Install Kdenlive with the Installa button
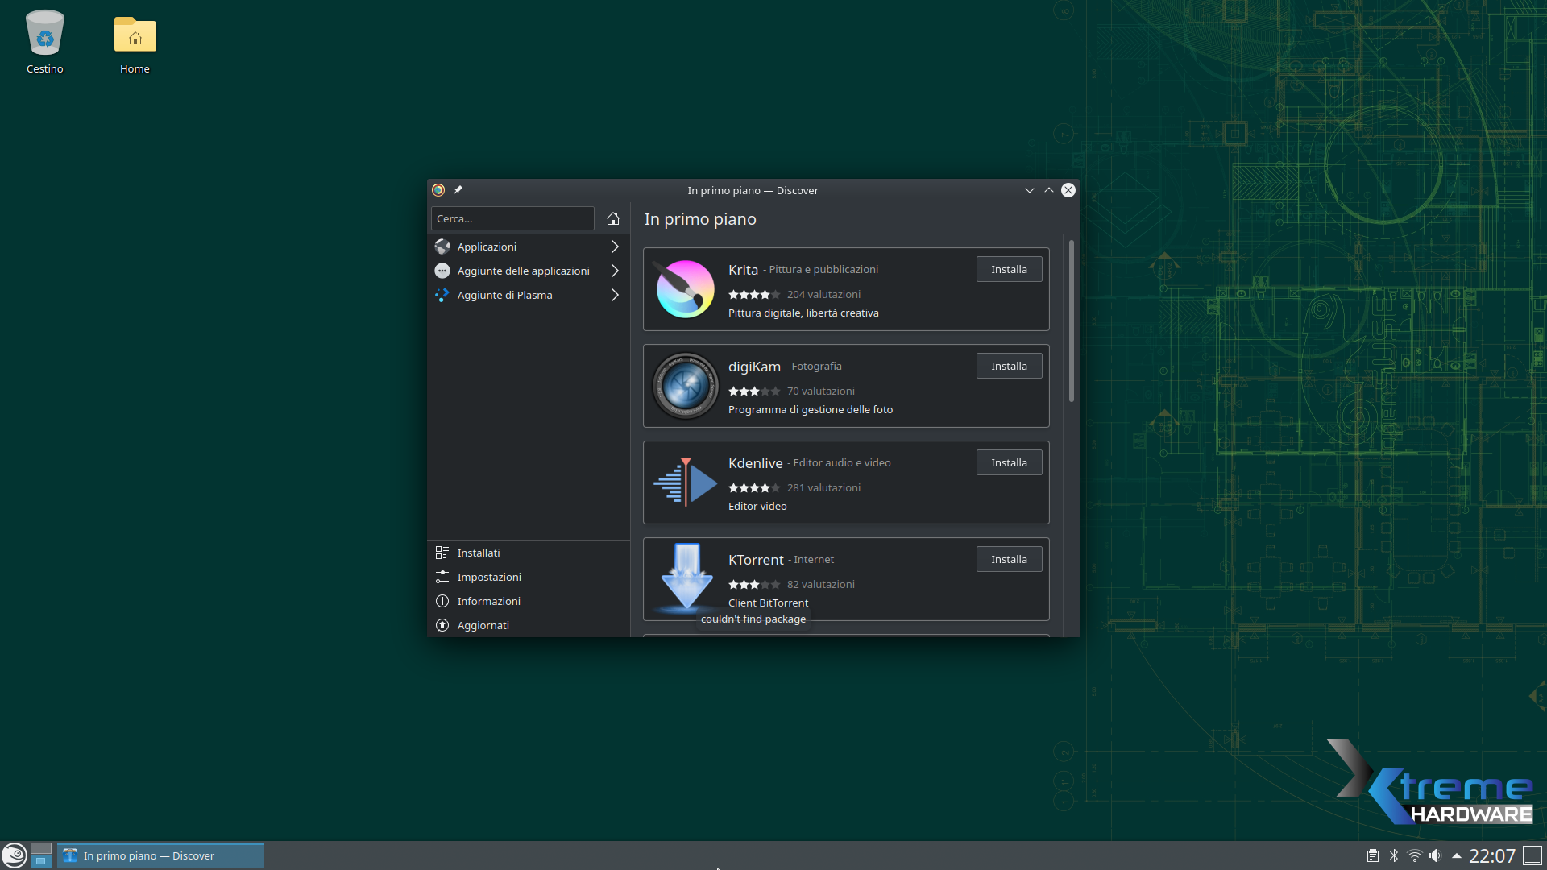This screenshot has width=1547, height=870. pyautogui.click(x=1009, y=462)
